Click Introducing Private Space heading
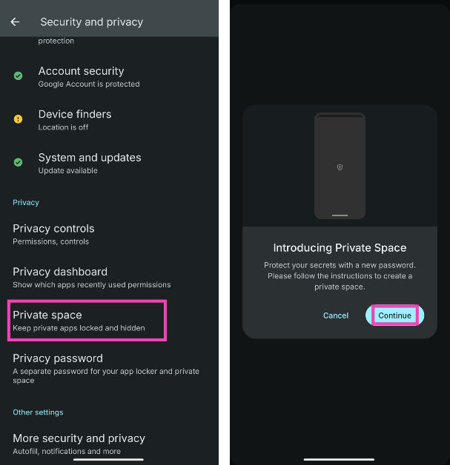 [x=340, y=248]
